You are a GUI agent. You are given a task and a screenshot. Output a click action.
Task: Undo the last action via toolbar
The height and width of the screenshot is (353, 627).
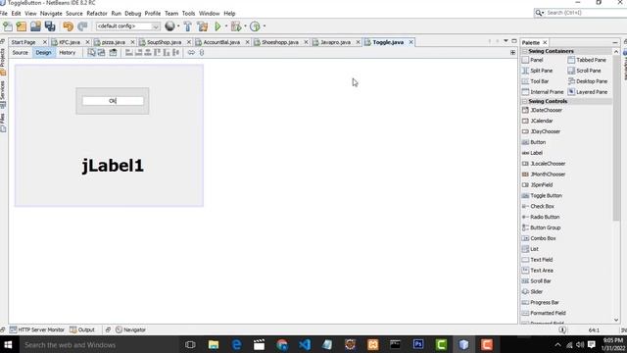click(x=68, y=26)
